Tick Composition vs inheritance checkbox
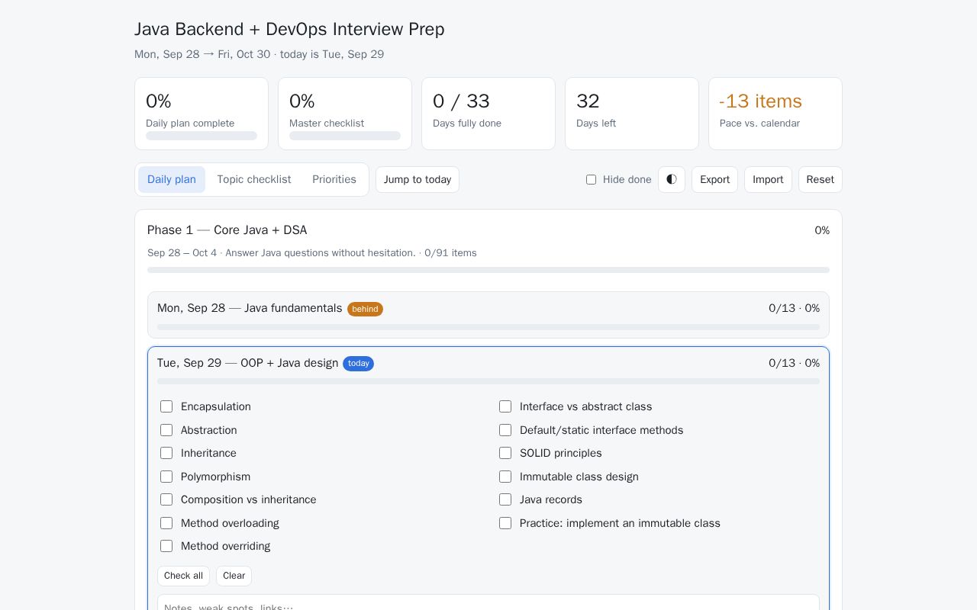Screen dimensions: 977x610 coord(166,499)
